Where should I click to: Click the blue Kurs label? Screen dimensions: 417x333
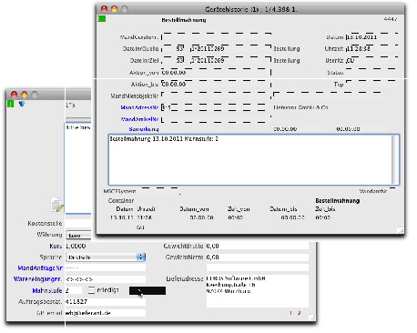(x=56, y=246)
